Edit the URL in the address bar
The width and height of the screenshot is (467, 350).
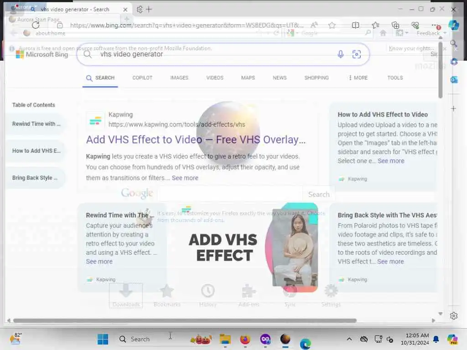pos(187,26)
